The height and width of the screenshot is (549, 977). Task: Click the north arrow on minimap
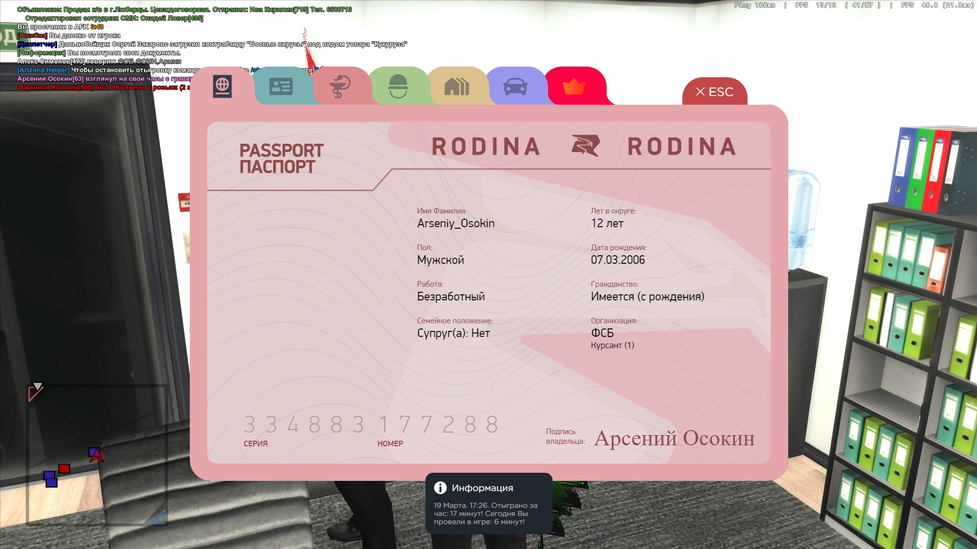click(x=38, y=386)
